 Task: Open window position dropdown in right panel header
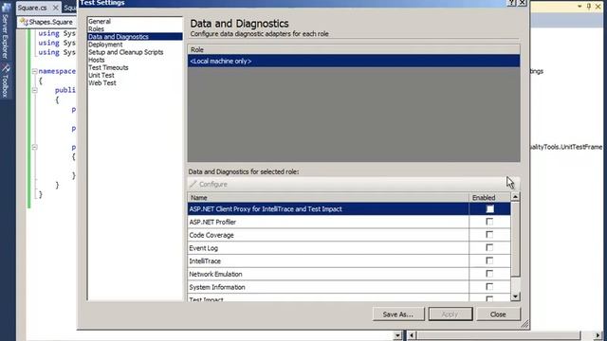pos(579,7)
